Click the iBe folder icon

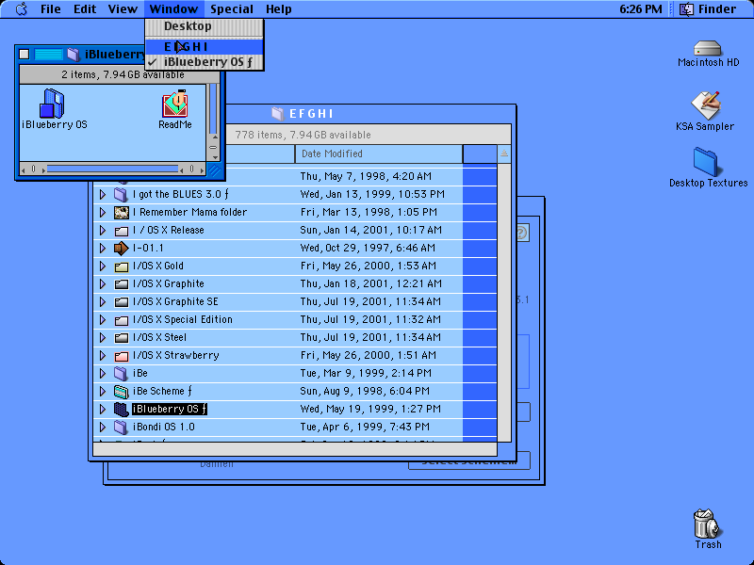pos(121,373)
